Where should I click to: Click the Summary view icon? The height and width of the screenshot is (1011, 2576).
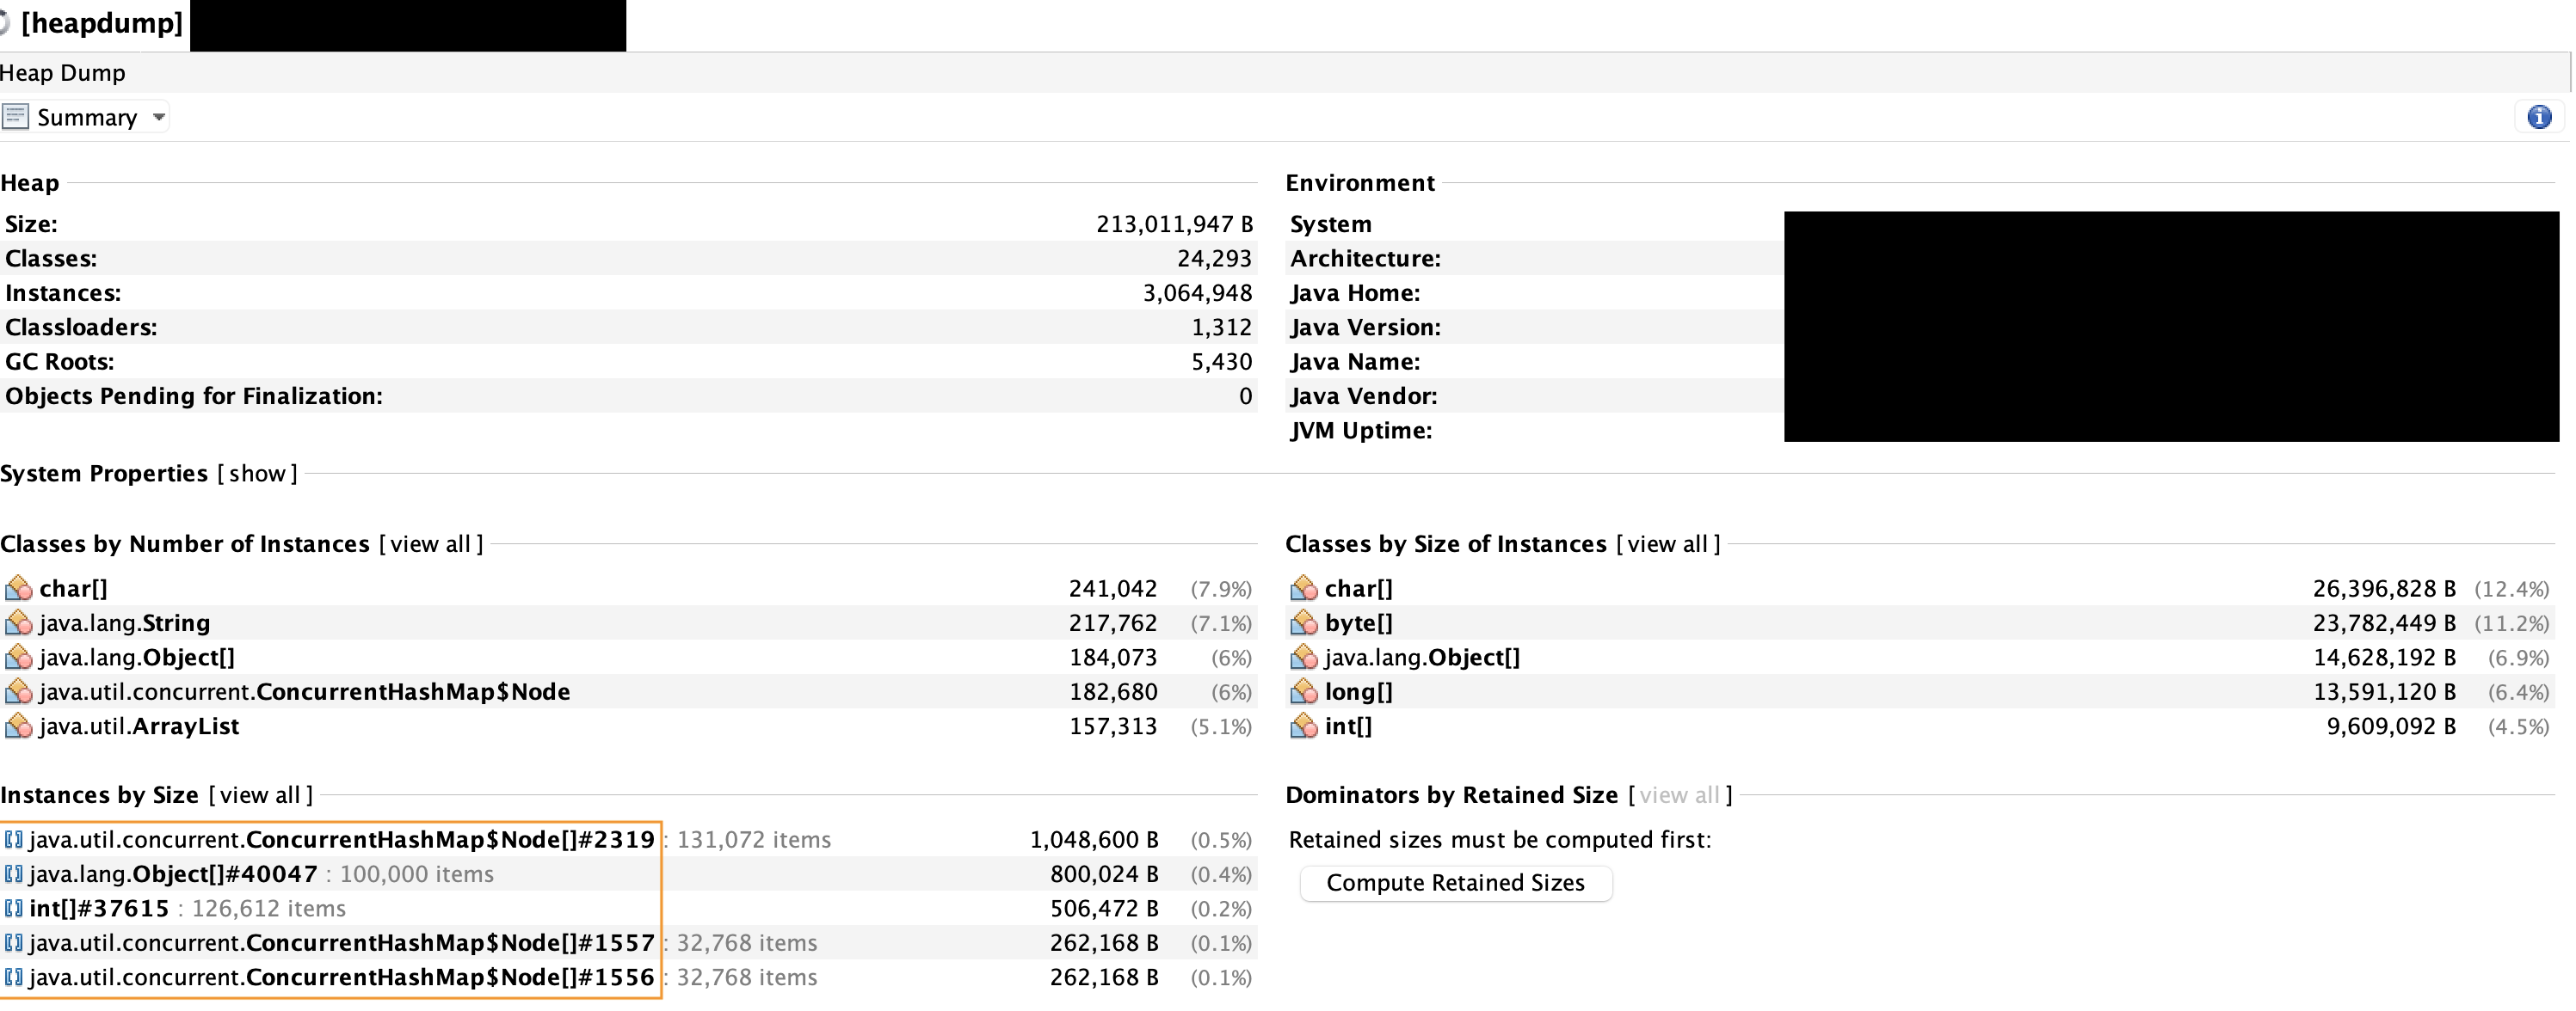[15, 117]
